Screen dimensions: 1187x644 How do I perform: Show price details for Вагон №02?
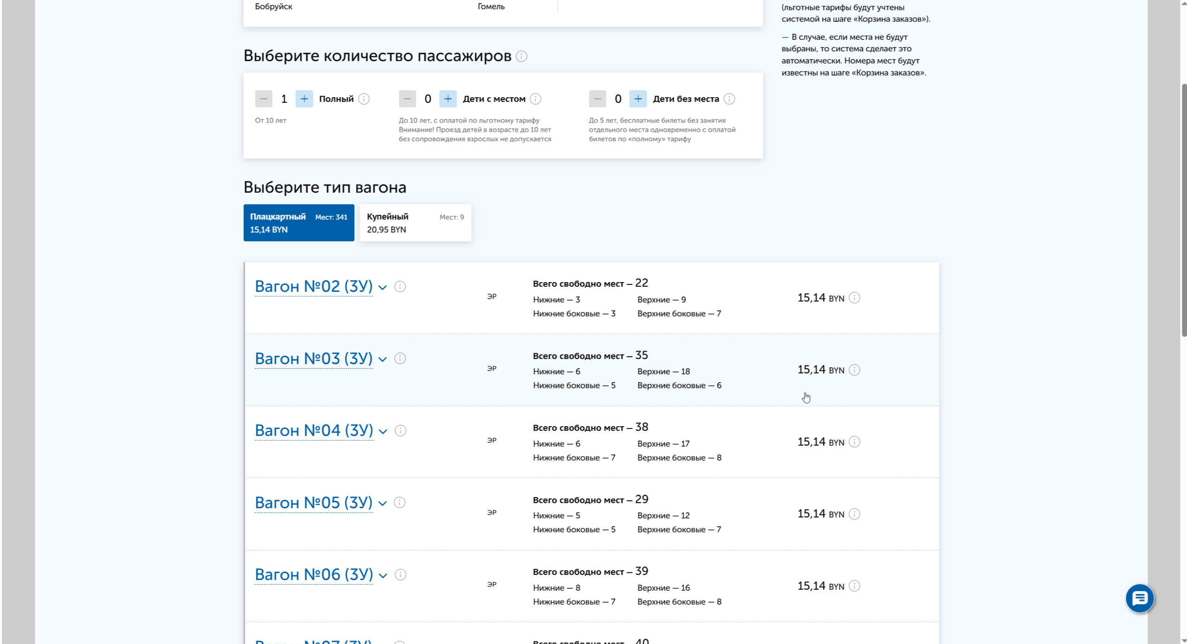click(x=855, y=298)
